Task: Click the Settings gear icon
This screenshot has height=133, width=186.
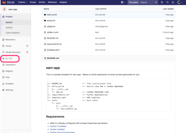Action: click(3, 90)
